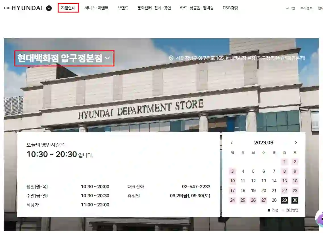Select calendar date 1

(284, 162)
